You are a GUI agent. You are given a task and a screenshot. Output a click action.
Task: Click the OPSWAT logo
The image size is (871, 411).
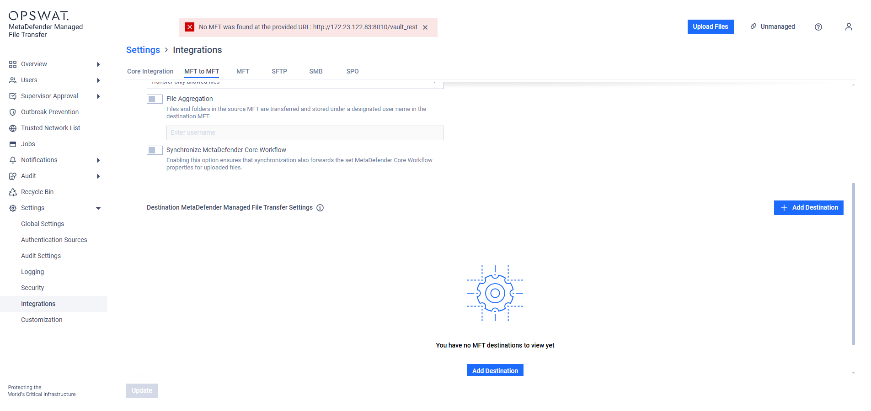(x=39, y=16)
